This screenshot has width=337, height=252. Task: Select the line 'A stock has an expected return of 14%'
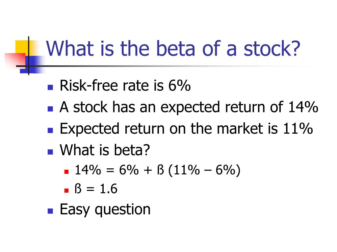click(189, 107)
